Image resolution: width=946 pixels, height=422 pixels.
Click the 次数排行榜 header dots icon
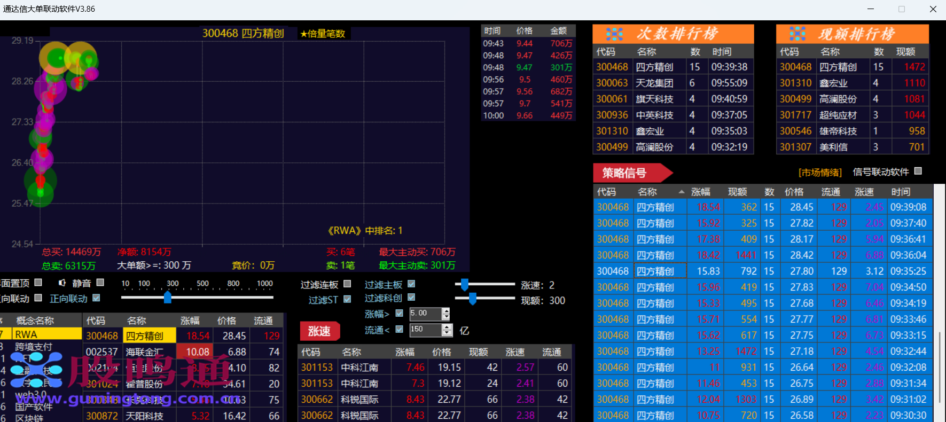pyautogui.click(x=614, y=34)
